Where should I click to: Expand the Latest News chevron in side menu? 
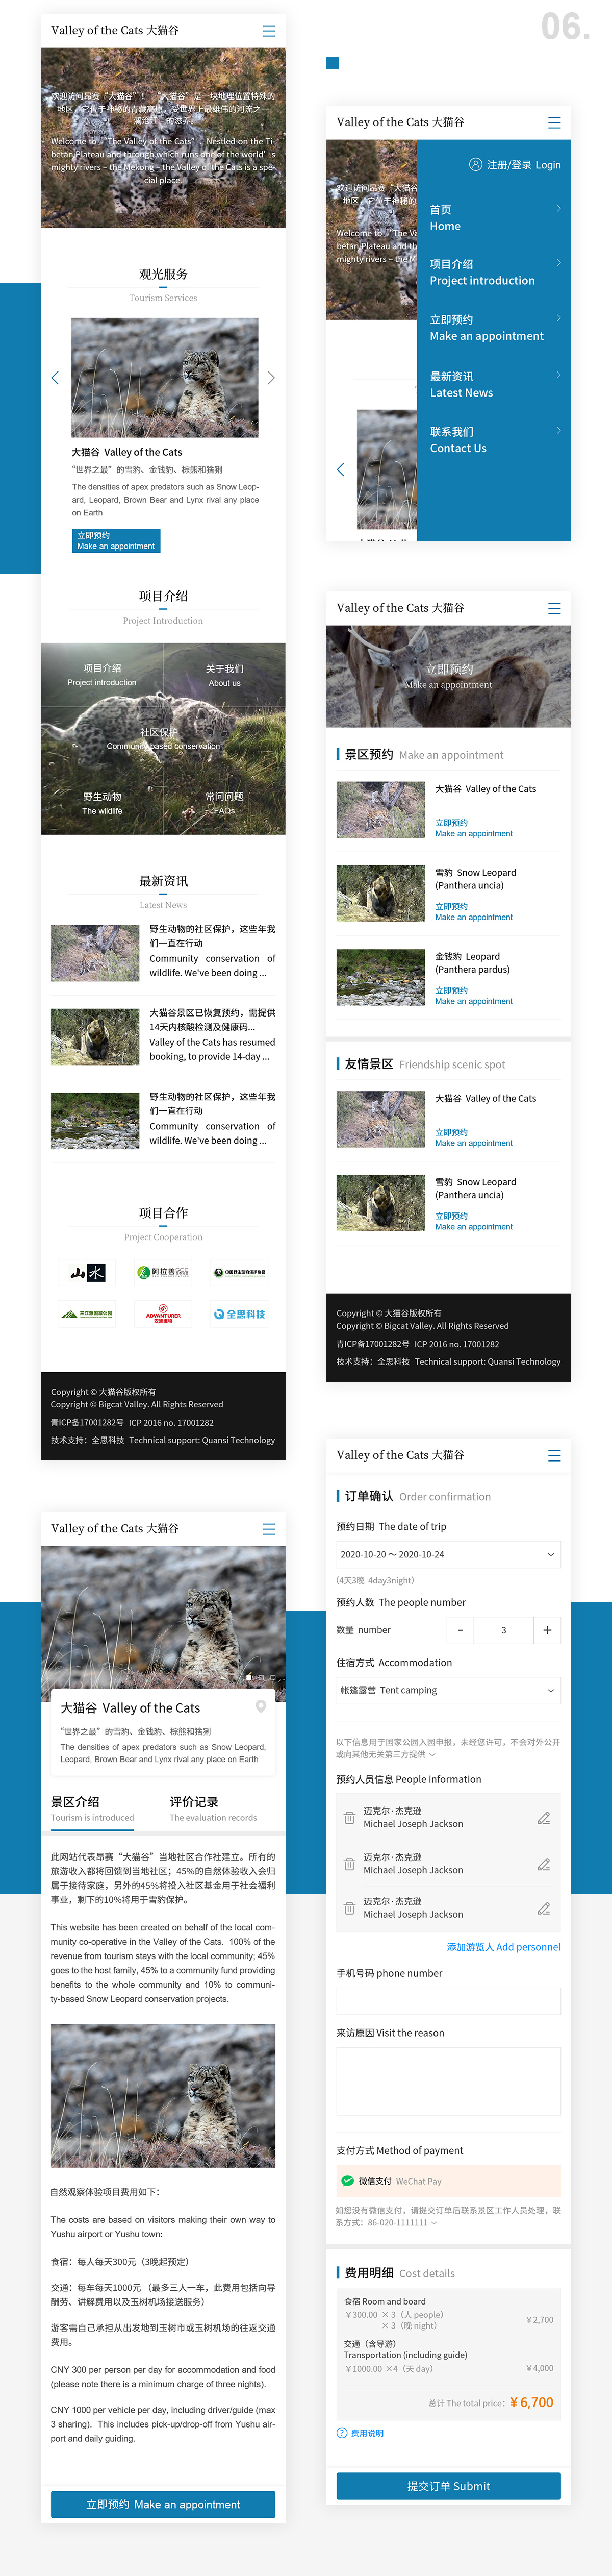(x=558, y=375)
